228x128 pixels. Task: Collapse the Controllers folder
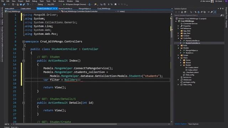point(178,38)
